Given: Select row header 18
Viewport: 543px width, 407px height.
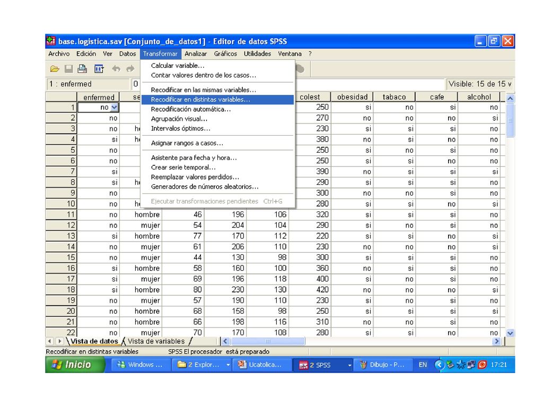Looking at the screenshot, I should coord(62,290).
